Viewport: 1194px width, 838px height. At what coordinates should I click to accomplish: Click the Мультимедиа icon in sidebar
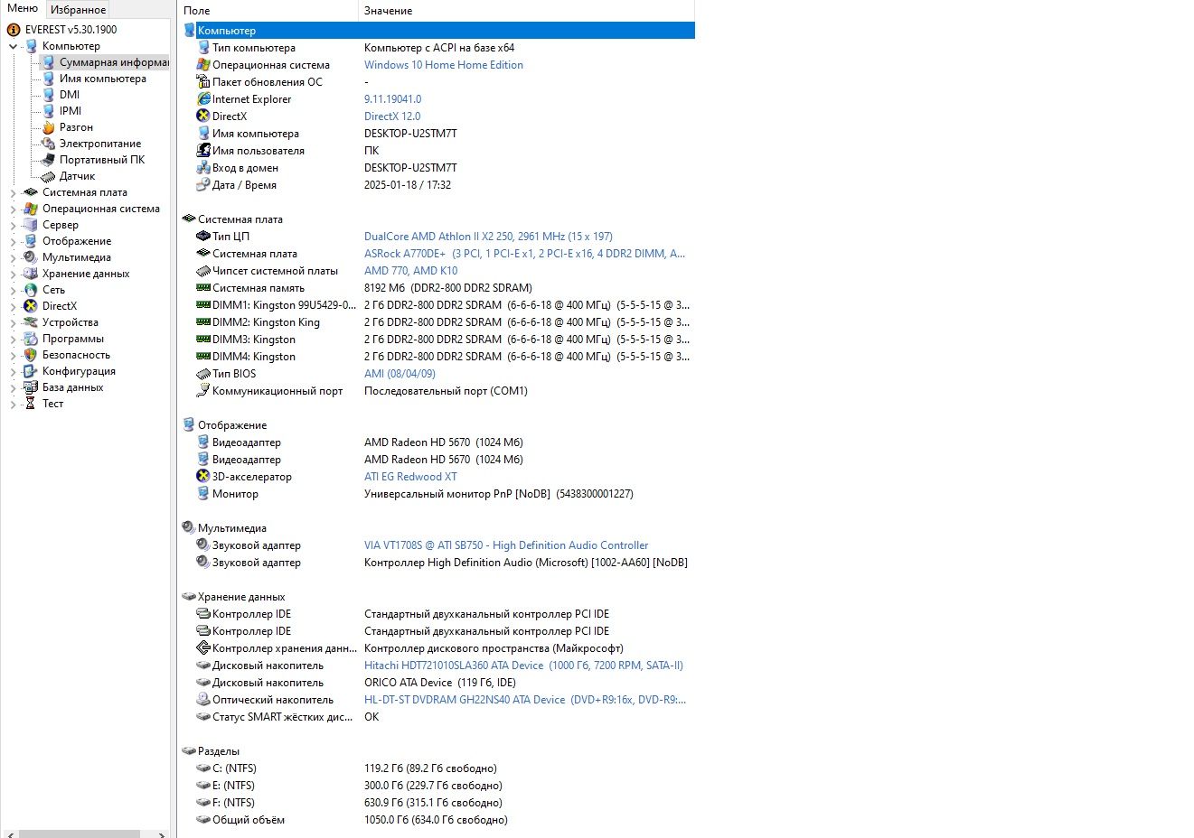[31, 257]
